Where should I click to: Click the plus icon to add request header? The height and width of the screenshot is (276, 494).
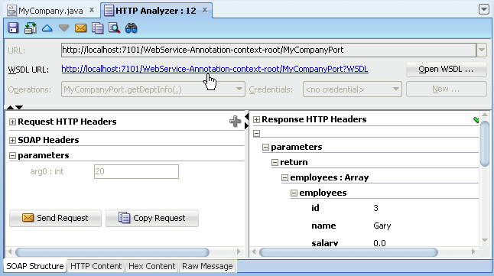tap(235, 122)
